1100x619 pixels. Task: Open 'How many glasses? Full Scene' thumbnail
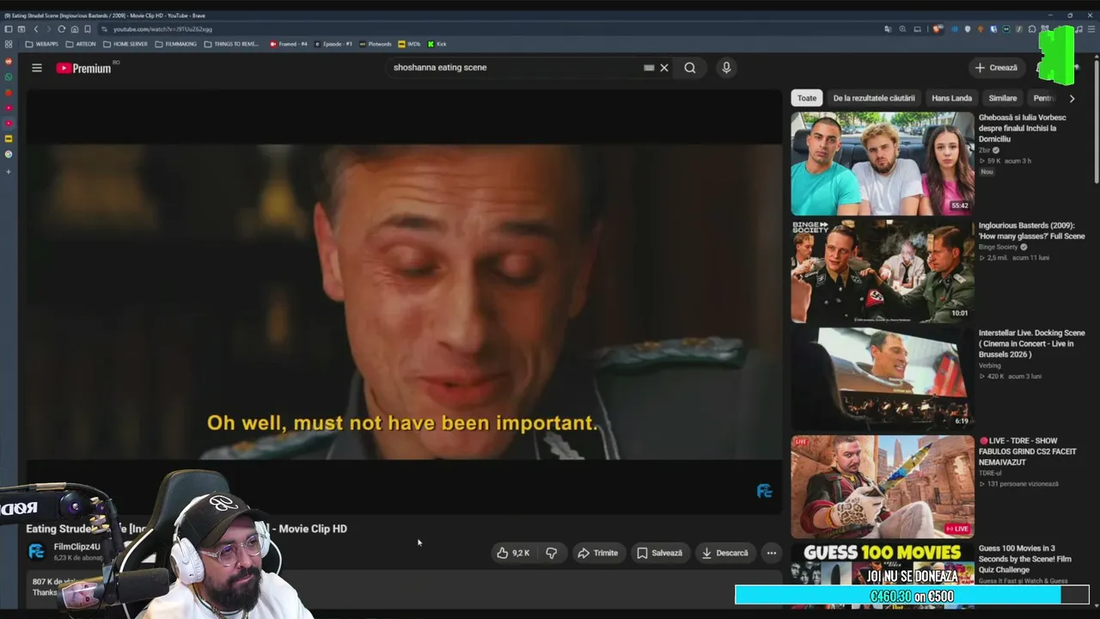click(x=883, y=271)
